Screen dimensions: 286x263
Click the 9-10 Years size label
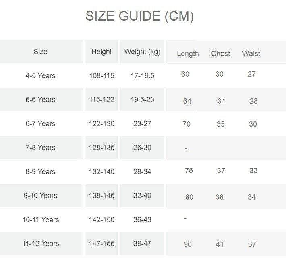click(40, 196)
